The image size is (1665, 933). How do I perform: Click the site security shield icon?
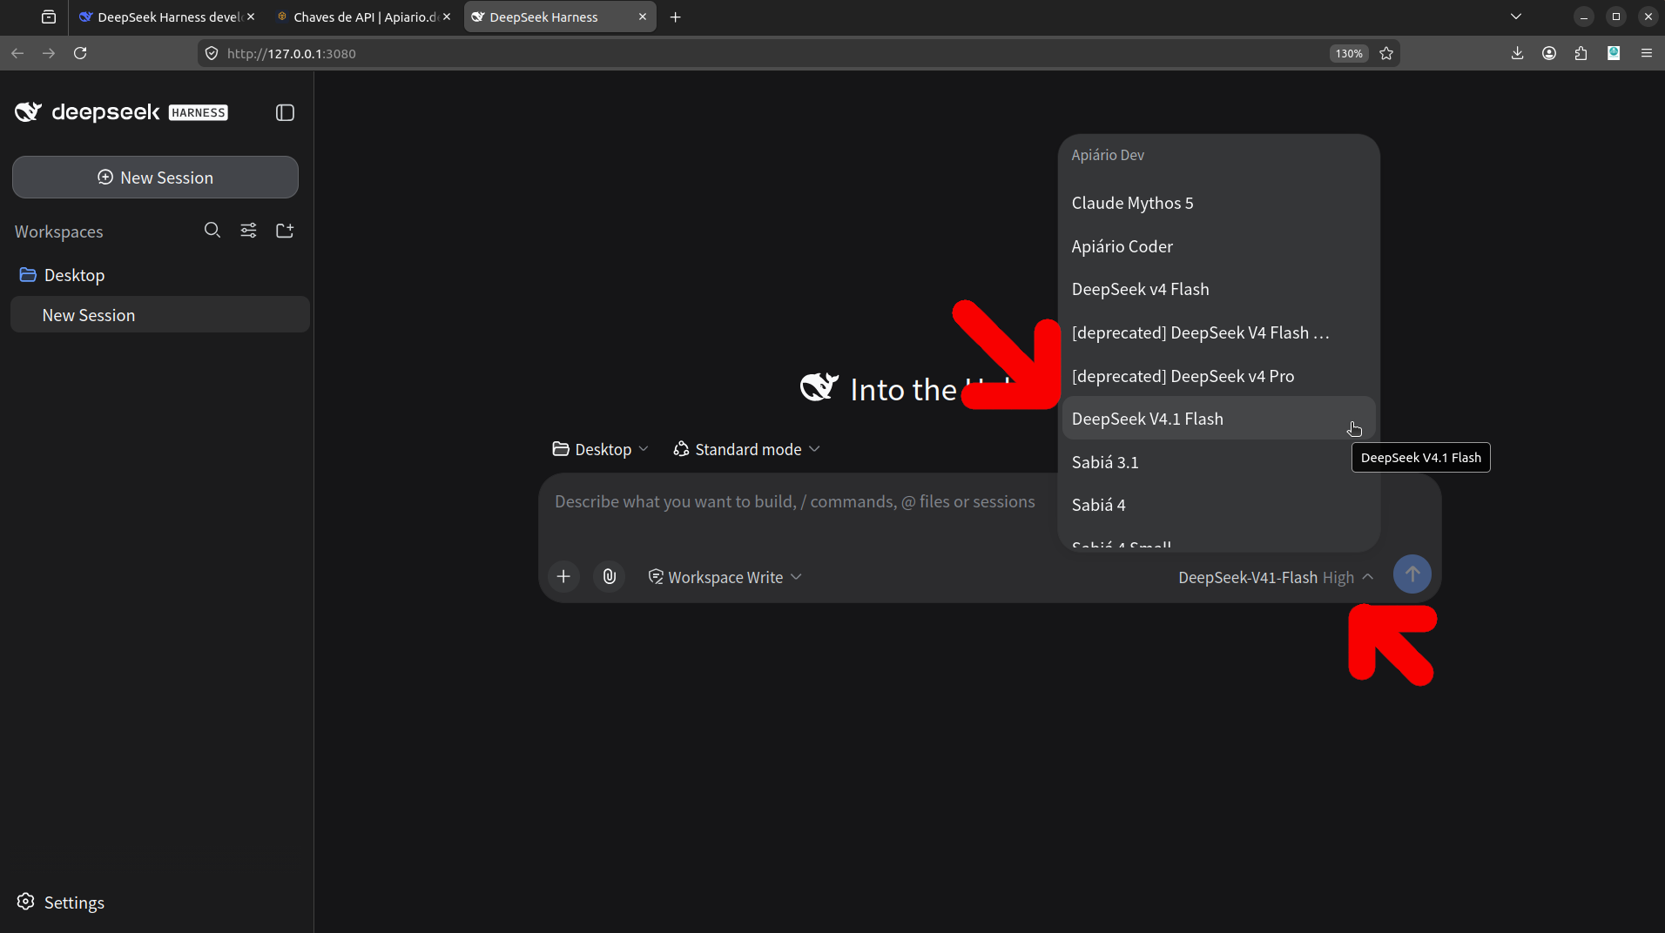pos(211,53)
